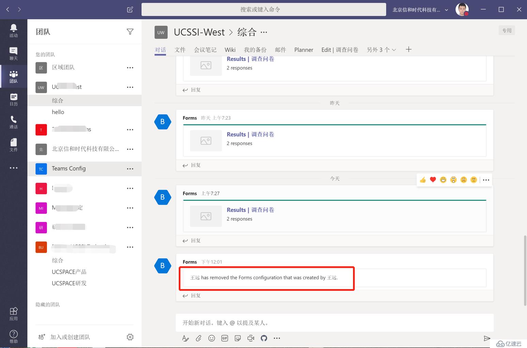Switch to the Wiki tab
Image resolution: width=527 pixels, height=348 pixels.
click(x=230, y=50)
